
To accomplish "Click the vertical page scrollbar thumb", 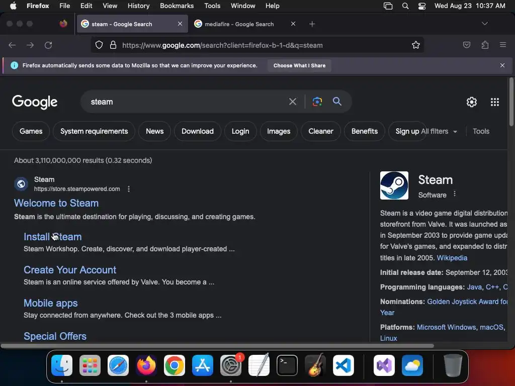I will [511, 102].
